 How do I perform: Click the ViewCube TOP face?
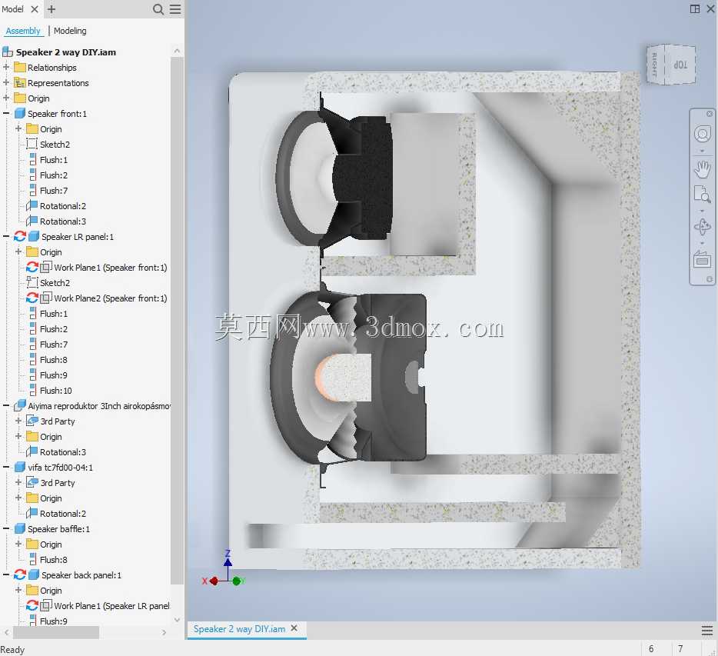click(680, 65)
